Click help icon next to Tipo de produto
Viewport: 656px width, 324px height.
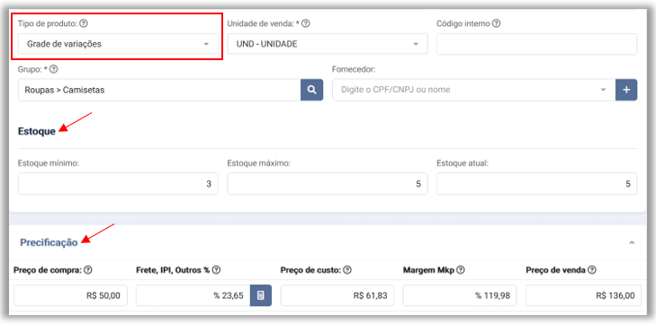click(84, 24)
